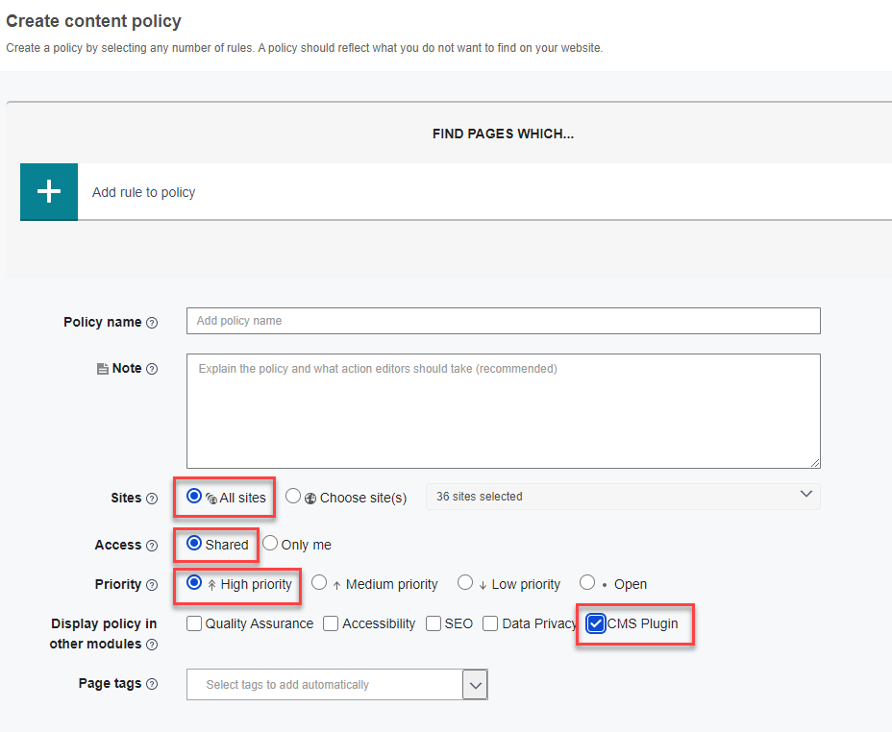Screen dimensions: 892x732
Task: Expand the page tags dropdown arrow
Action: pyautogui.click(x=475, y=685)
